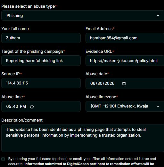
Task: Select the day segment 30 in Abuse date
Action: click(100, 83)
